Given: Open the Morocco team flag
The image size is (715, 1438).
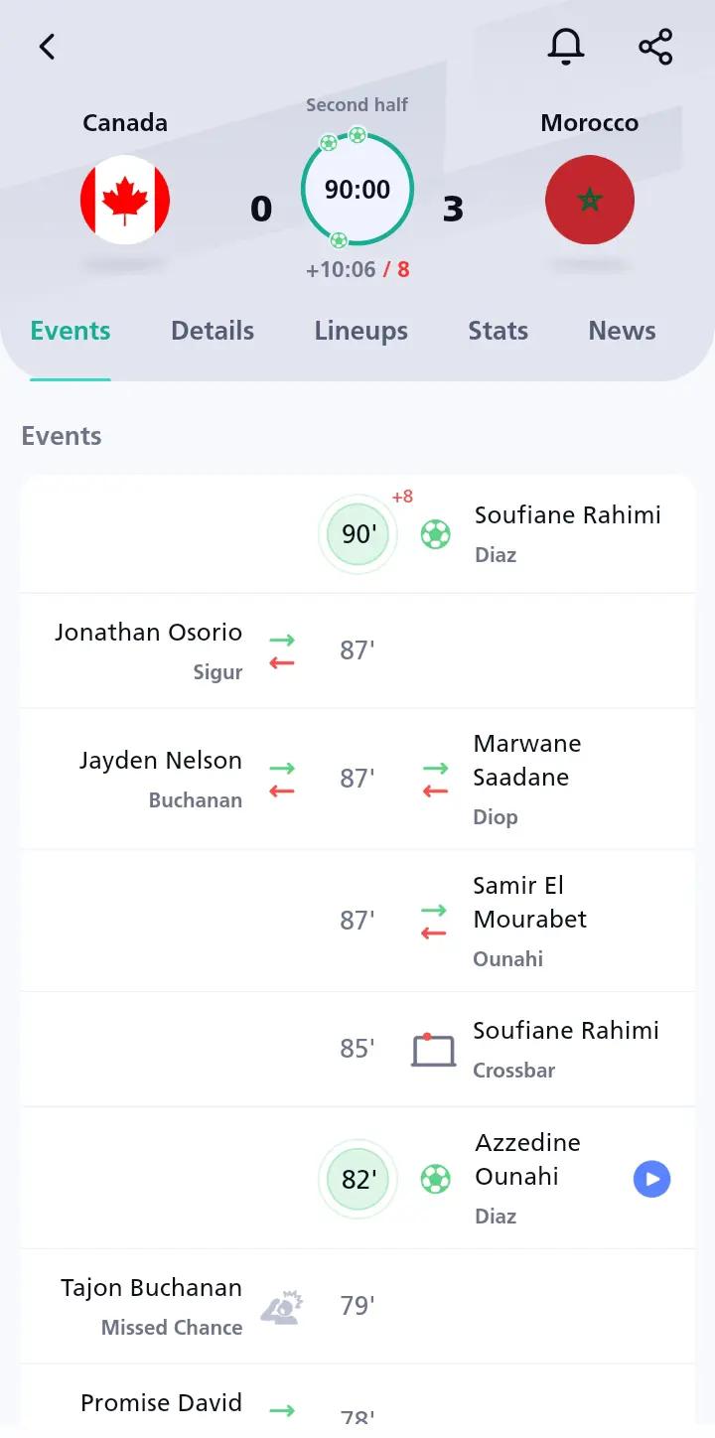Looking at the screenshot, I should [x=590, y=200].
